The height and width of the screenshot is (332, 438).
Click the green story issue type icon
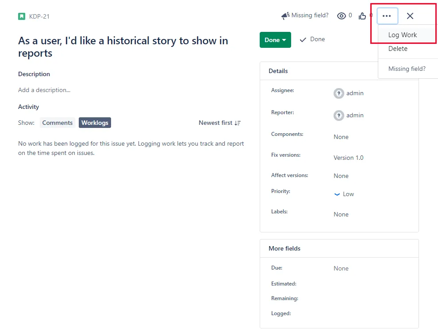tap(22, 16)
